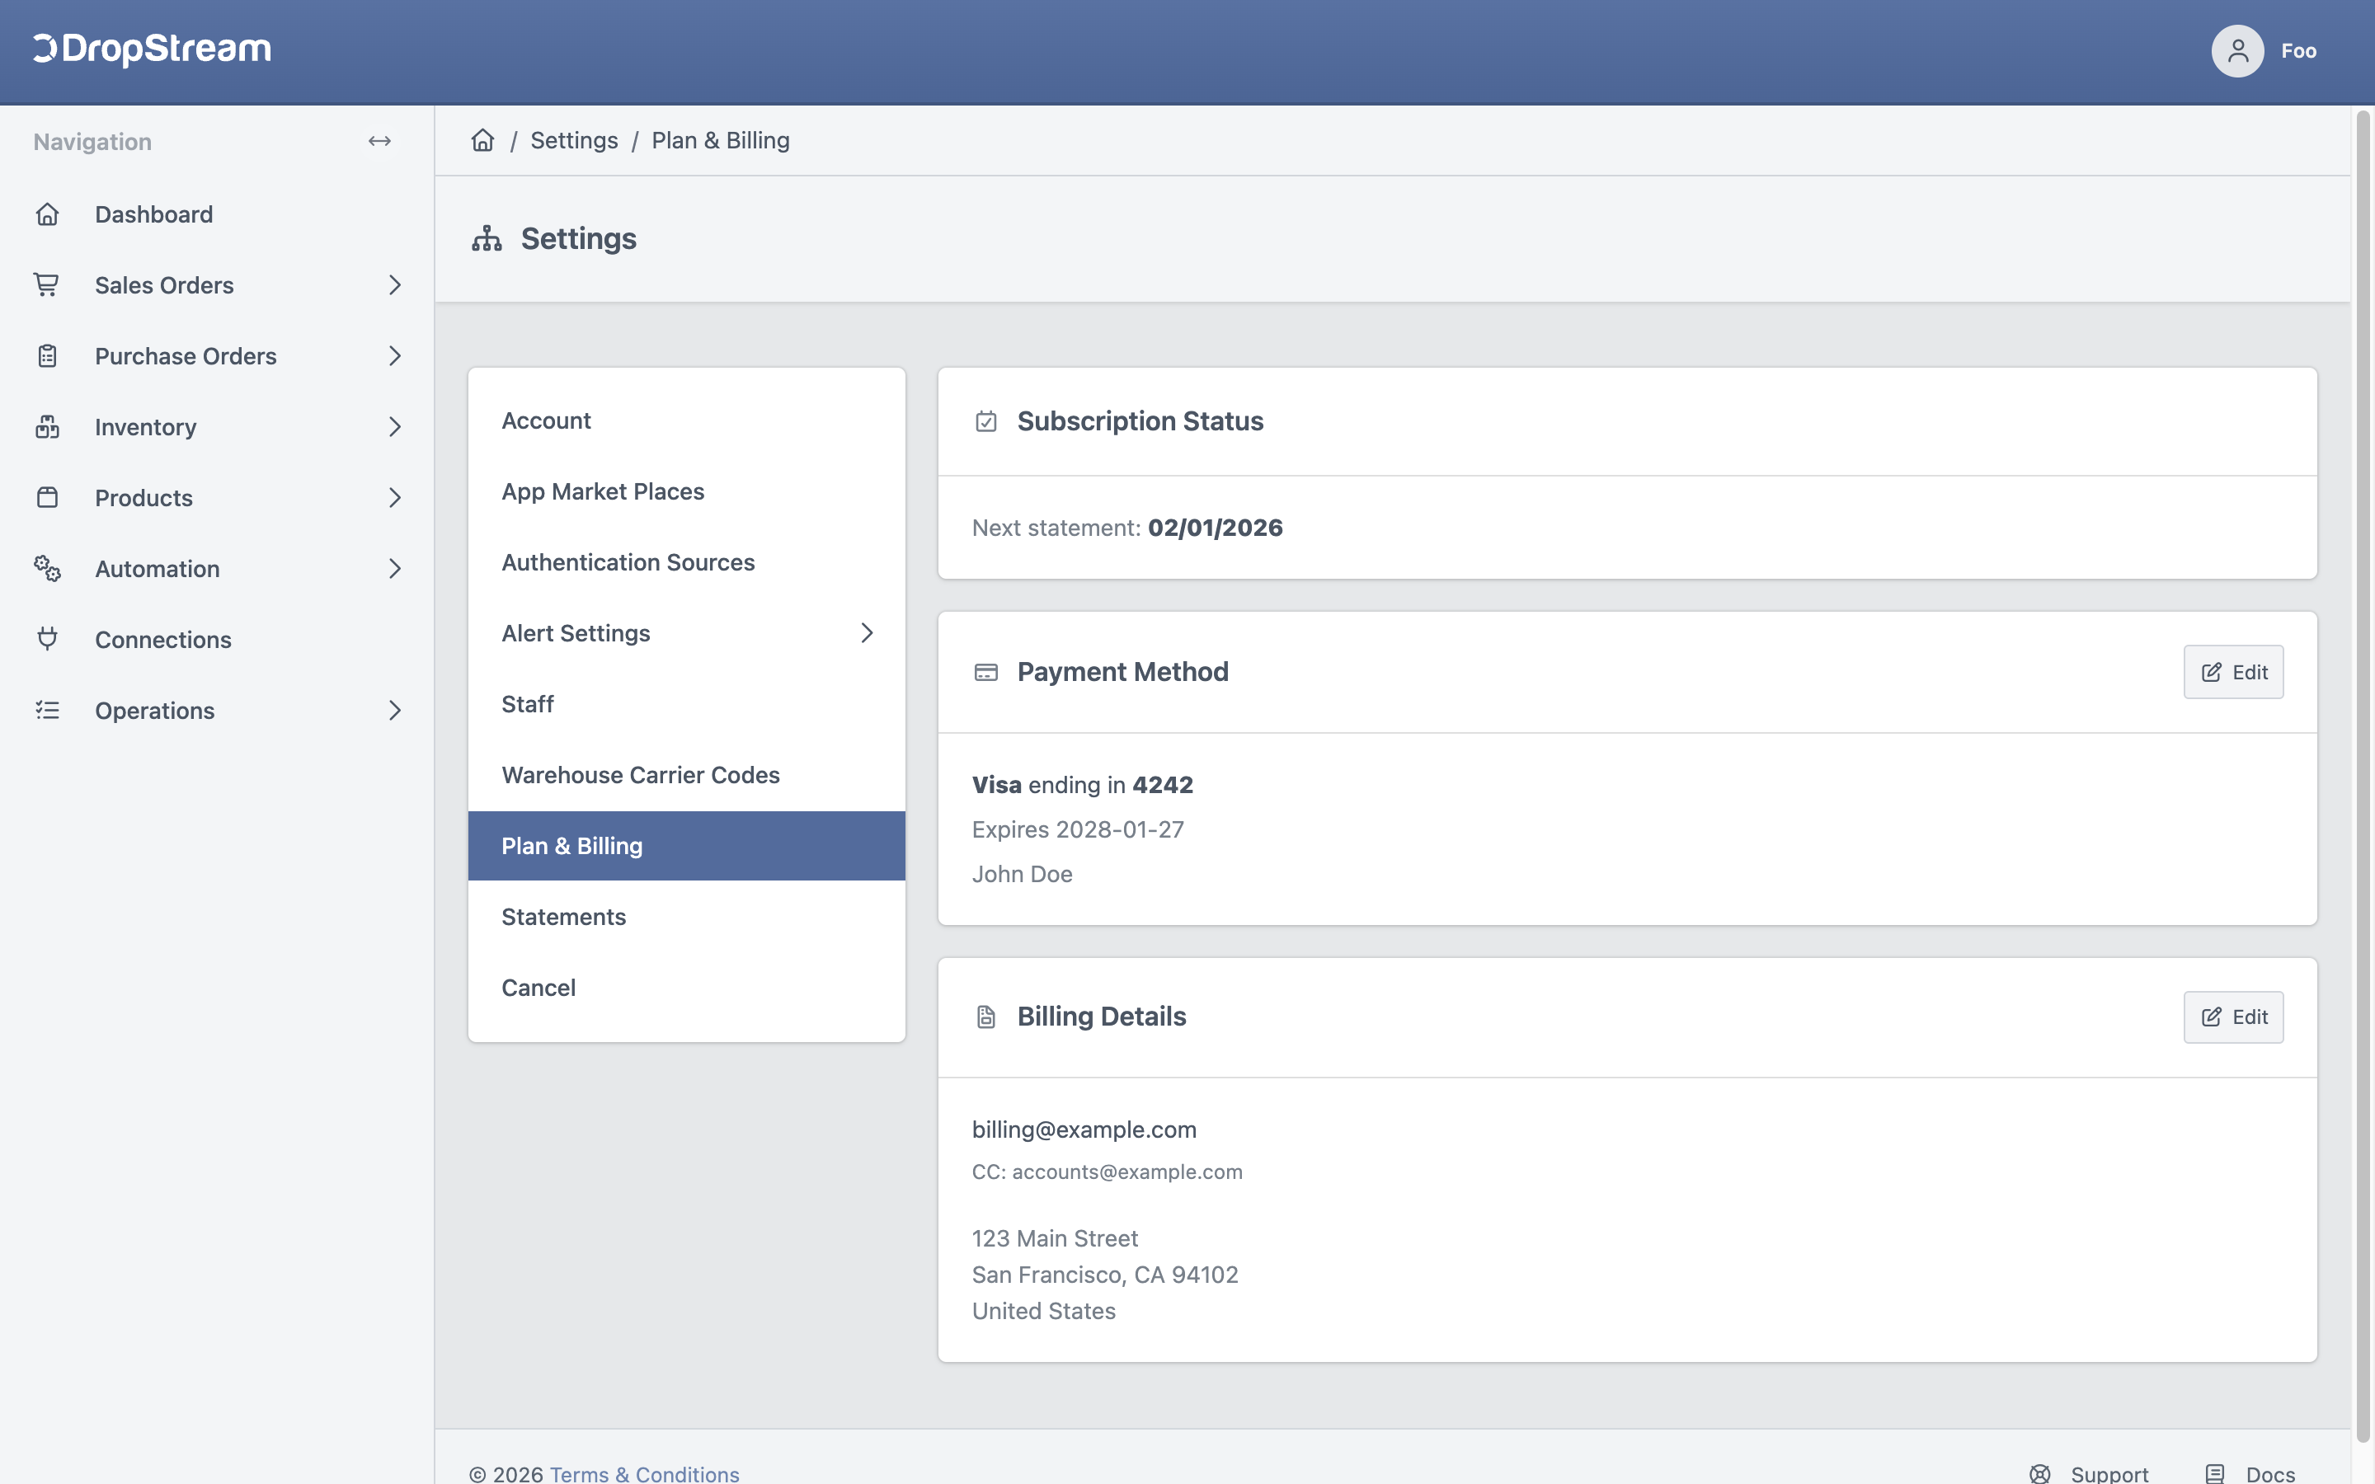Expand Inventory chevron
This screenshot has width=2375, height=1484.
(x=394, y=427)
